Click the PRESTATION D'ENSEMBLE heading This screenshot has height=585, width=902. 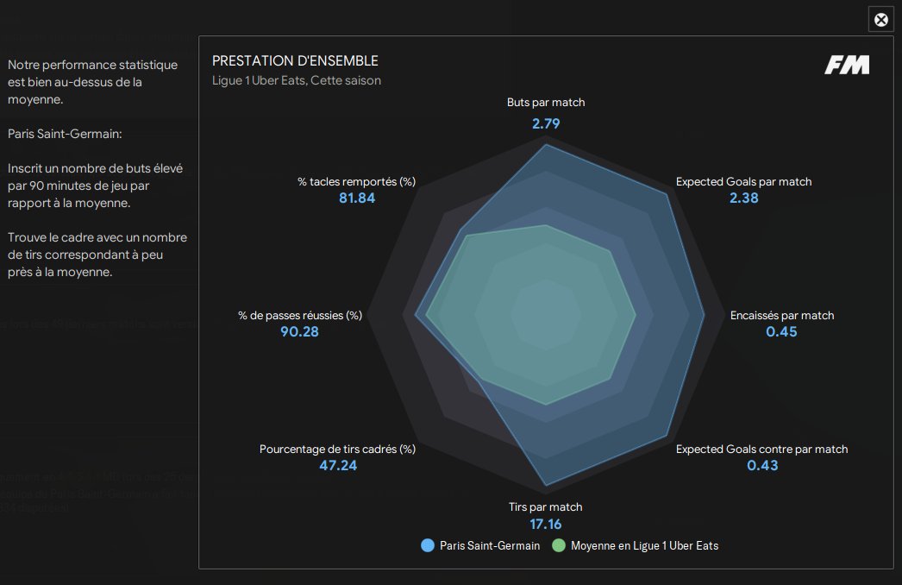[x=295, y=61]
